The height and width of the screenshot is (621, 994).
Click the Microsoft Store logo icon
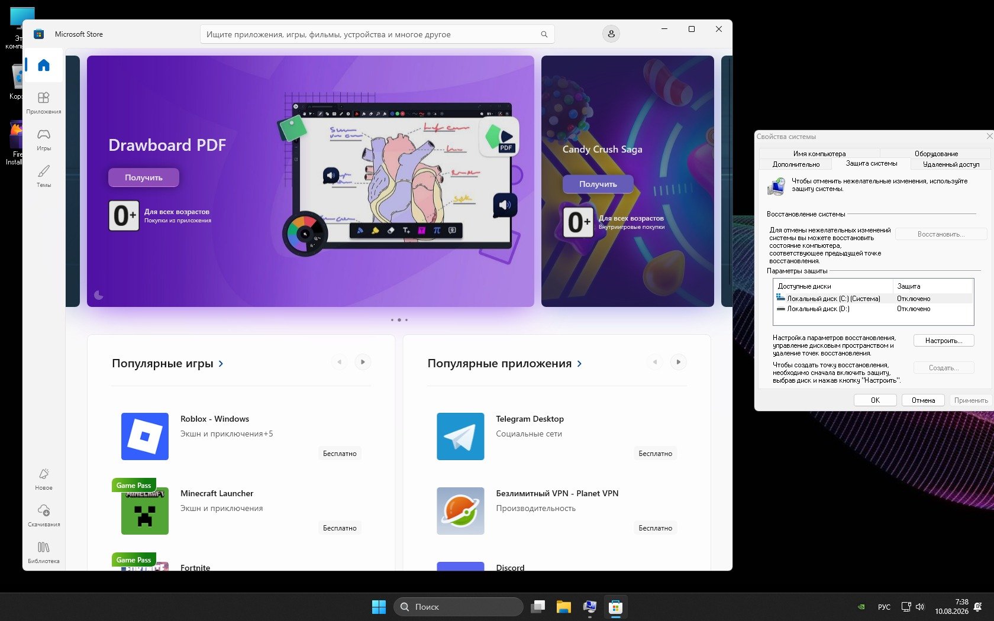[39, 34]
